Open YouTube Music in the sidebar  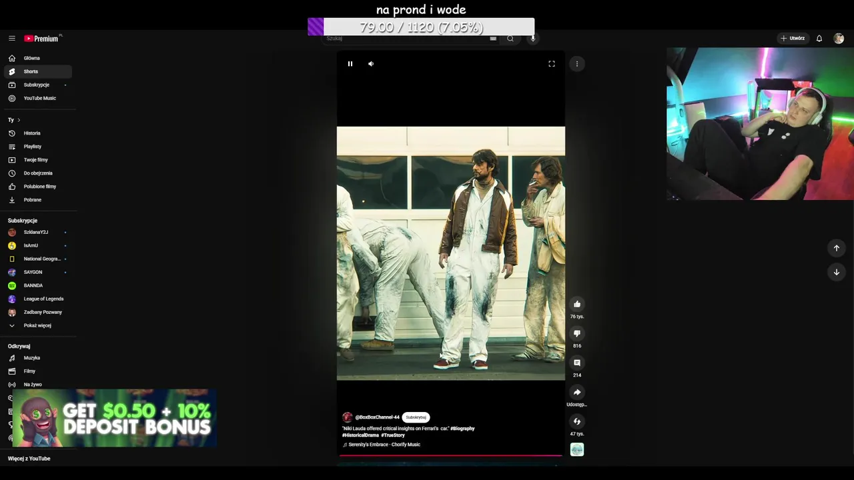pos(38,98)
